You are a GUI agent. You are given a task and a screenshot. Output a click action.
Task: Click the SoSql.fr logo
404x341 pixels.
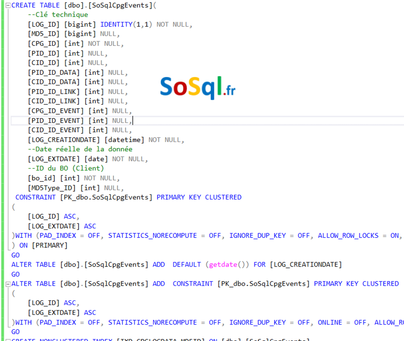tap(198, 87)
